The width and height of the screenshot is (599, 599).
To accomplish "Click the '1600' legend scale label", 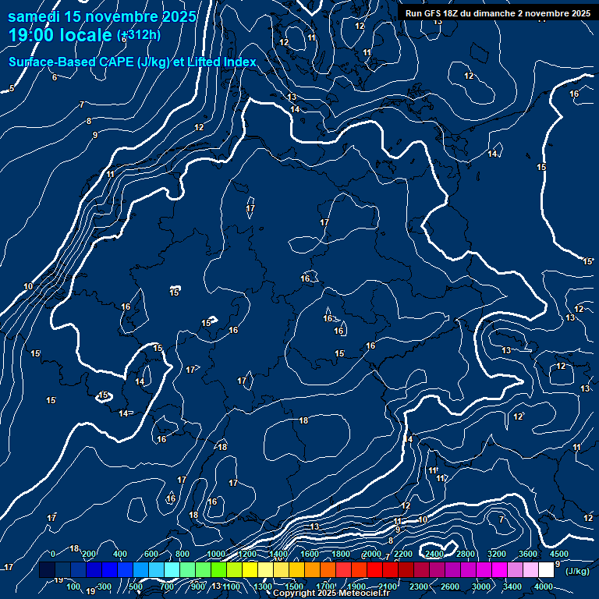I will point(310,554).
